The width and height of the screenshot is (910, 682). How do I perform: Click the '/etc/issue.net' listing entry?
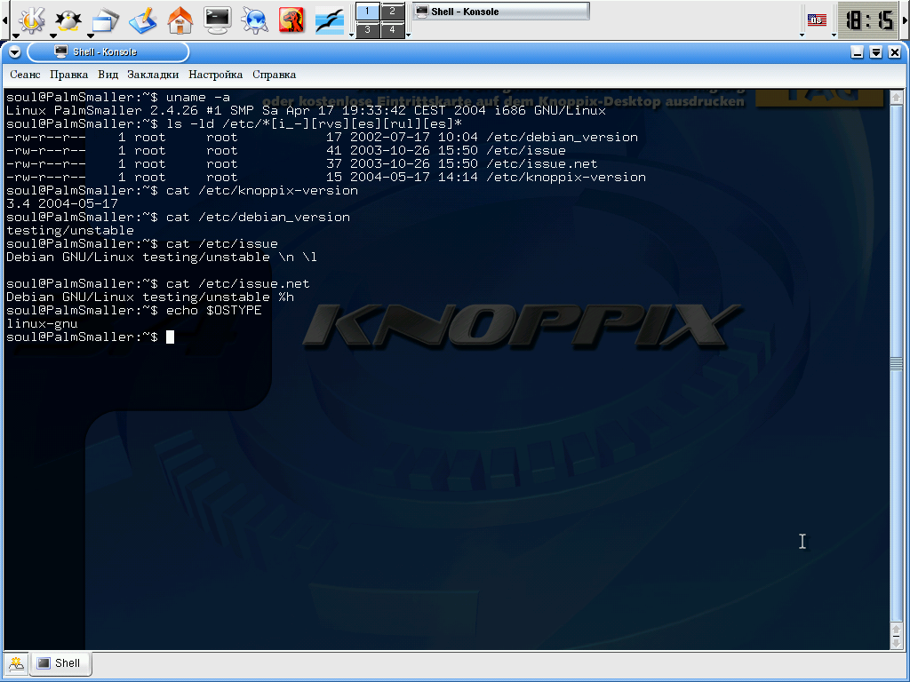(542, 164)
